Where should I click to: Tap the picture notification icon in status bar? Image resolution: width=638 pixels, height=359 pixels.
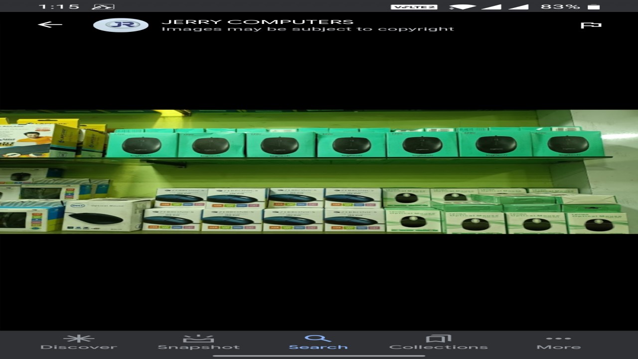[x=103, y=6]
